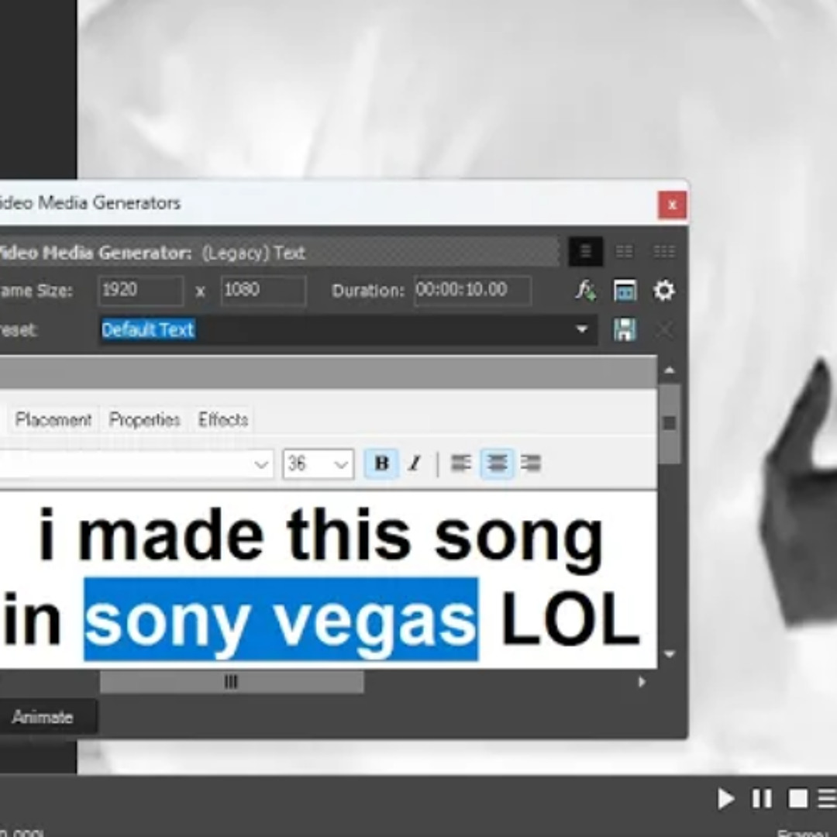Click the vertical scrollbar up arrow
Image resolution: width=837 pixels, height=837 pixels.
(670, 370)
